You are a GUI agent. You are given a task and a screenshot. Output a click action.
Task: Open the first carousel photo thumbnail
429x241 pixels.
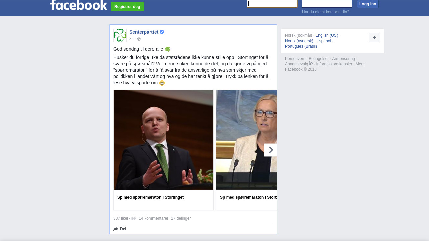164,140
